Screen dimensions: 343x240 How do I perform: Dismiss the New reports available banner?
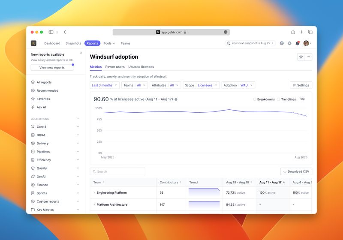(81, 53)
